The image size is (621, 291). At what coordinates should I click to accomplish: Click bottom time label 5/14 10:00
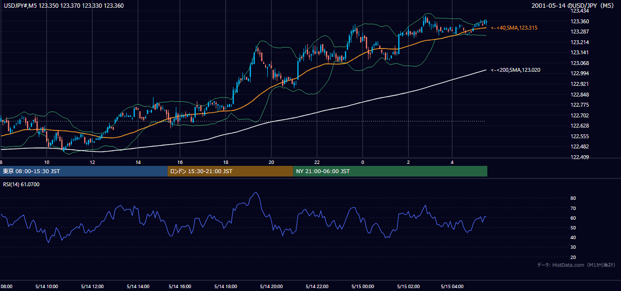(47, 287)
